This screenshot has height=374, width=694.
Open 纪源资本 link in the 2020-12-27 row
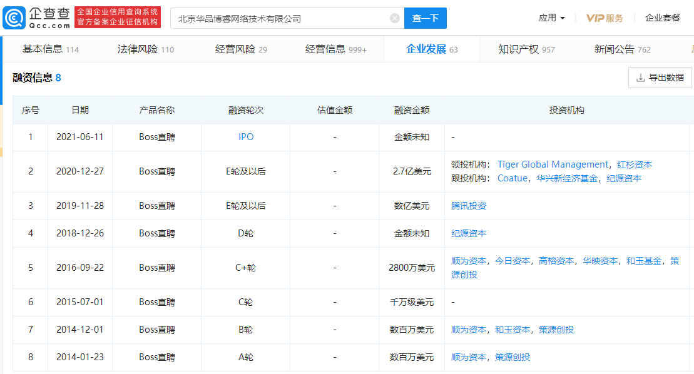coord(624,178)
